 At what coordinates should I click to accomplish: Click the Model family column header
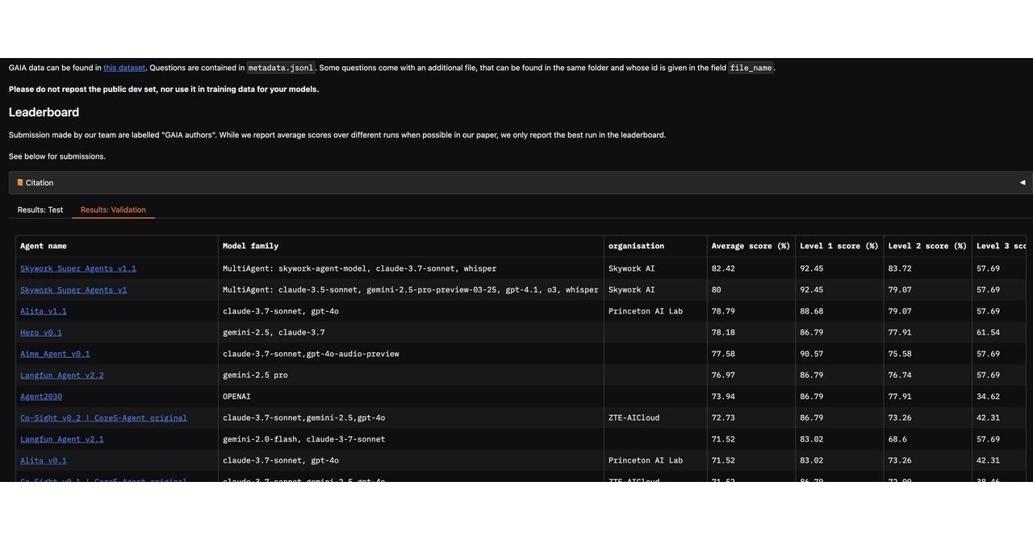[x=249, y=246]
